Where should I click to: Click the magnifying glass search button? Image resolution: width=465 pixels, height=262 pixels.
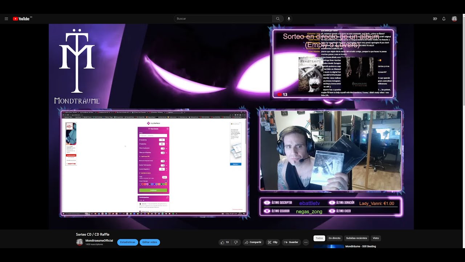(x=278, y=19)
